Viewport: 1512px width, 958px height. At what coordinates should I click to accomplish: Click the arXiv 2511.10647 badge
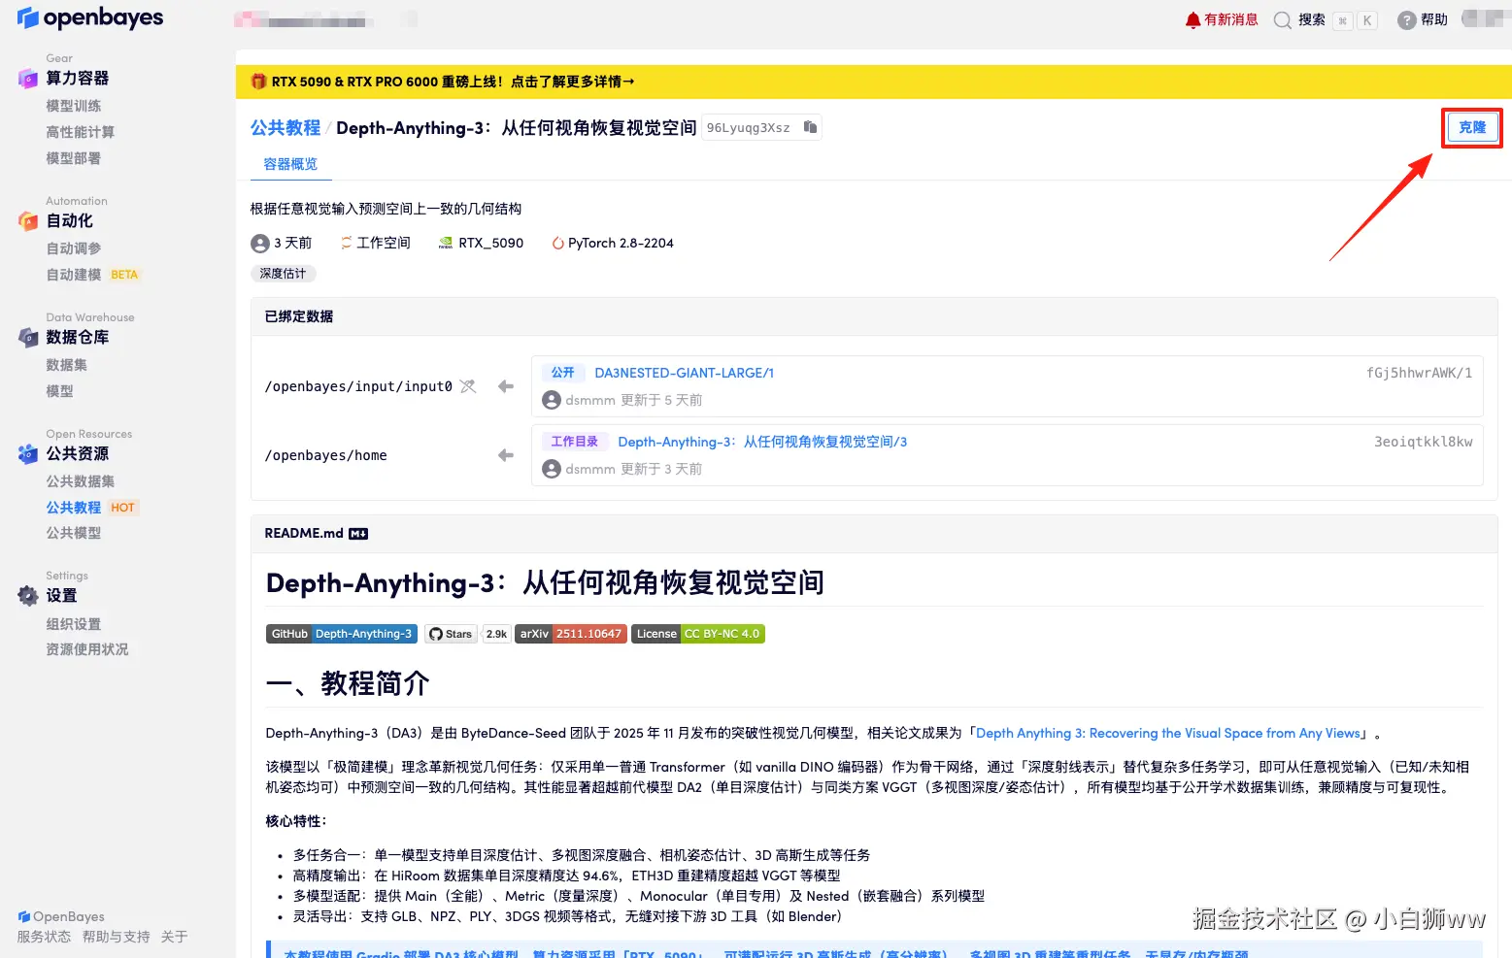click(571, 634)
